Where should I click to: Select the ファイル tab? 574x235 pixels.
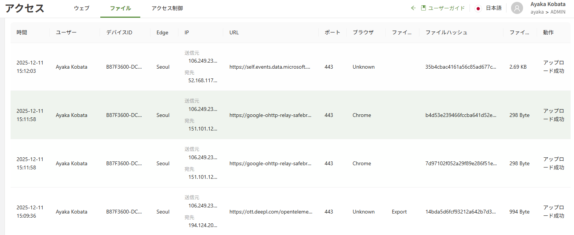click(x=120, y=8)
